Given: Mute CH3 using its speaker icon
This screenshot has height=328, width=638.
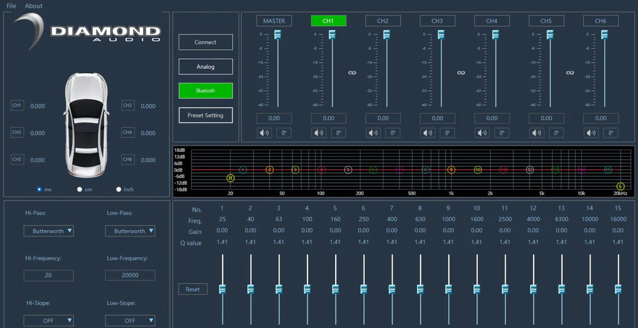Looking at the screenshot, I should [428, 133].
